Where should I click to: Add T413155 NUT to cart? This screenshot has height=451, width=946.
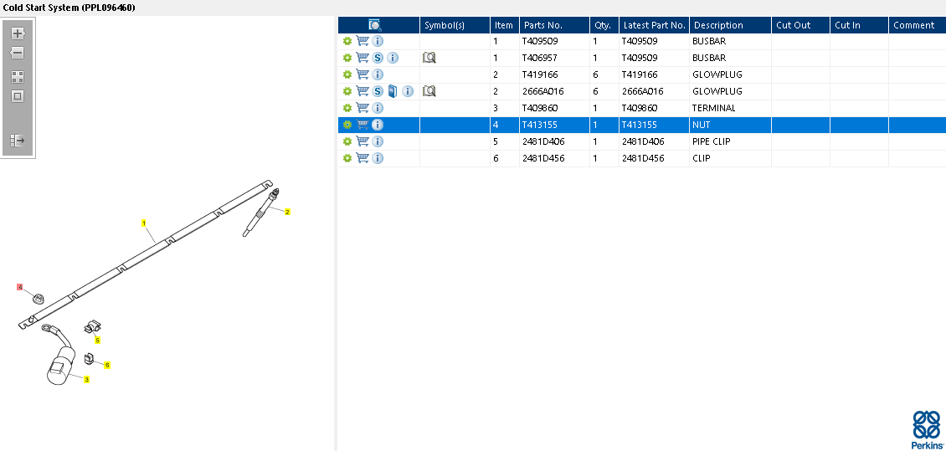pos(362,125)
